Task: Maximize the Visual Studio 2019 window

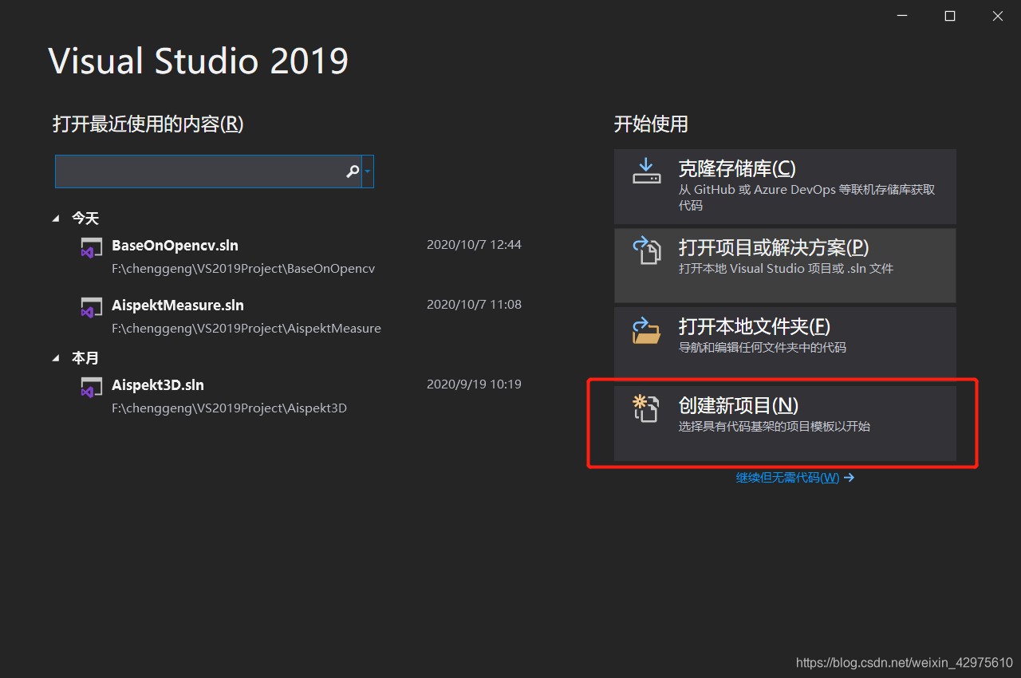Action: tap(950, 16)
